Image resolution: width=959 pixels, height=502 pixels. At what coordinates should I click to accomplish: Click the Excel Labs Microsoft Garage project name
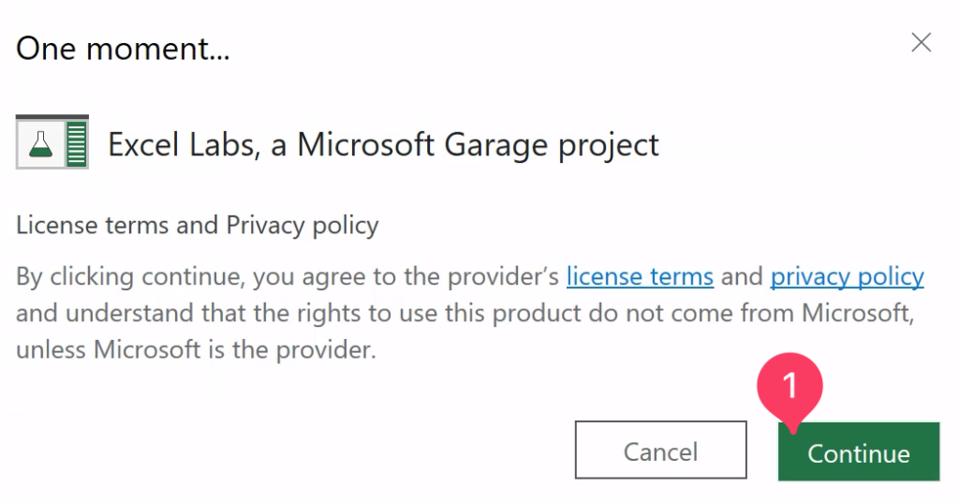click(x=383, y=145)
